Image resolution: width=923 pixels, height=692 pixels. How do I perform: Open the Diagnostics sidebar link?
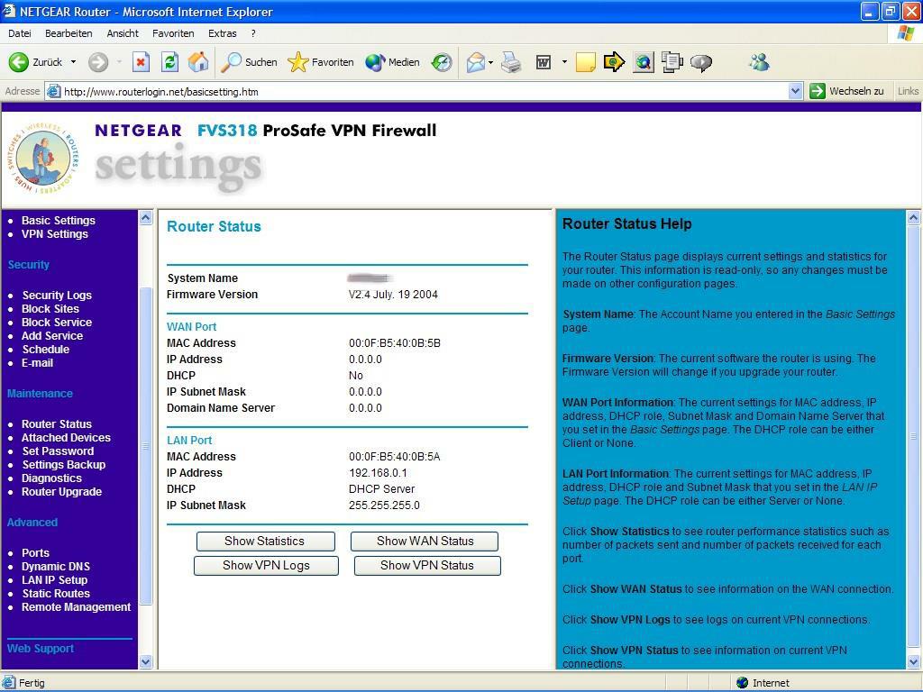tap(51, 478)
